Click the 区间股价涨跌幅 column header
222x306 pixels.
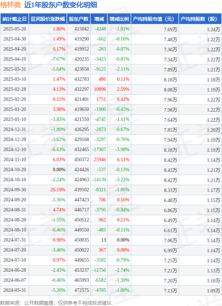(48, 19)
